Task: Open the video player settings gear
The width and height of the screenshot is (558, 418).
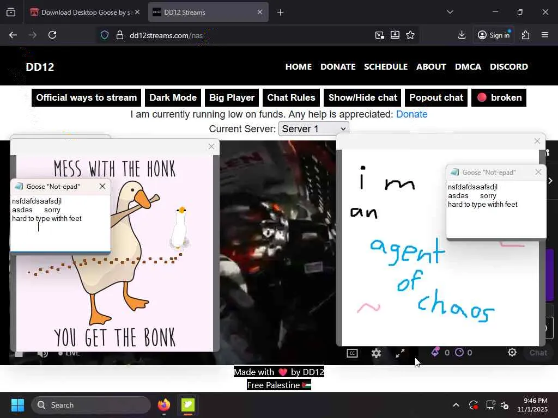Action: click(x=376, y=353)
